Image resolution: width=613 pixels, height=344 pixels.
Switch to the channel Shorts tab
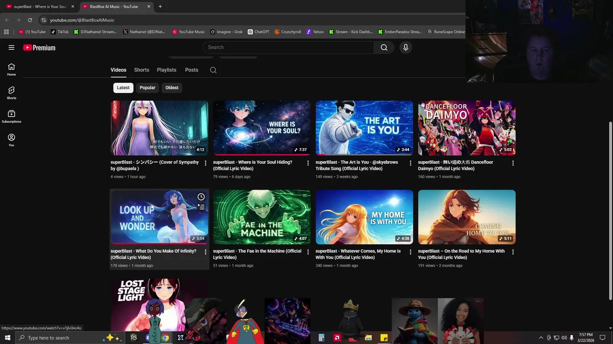click(x=141, y=70)
